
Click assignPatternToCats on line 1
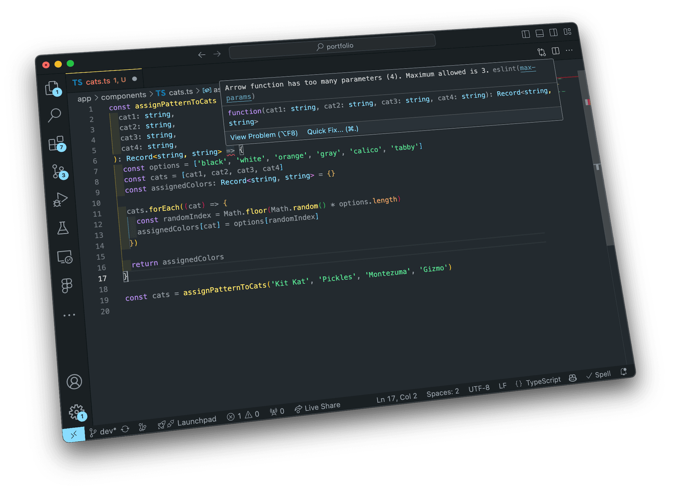[x=175, y=102]
